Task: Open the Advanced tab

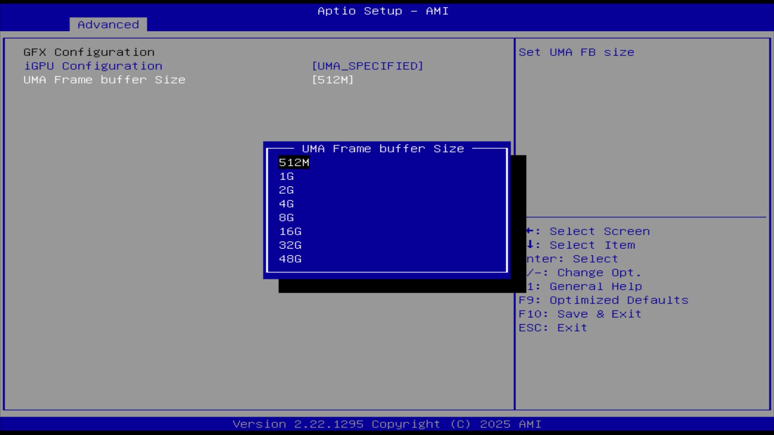Action: (x=108, y=25)
